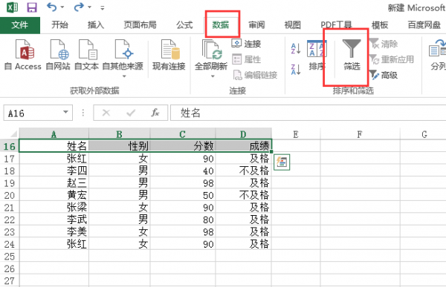Import data using 自网站
The height and width of the screenshot is (287, 446).
pos(58,55)
